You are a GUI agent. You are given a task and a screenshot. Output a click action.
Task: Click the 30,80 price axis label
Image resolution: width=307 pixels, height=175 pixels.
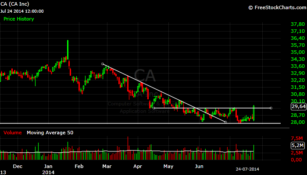(x=298, y=94)
